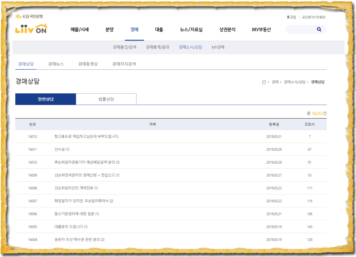Click the search magnifier icon

319,29
